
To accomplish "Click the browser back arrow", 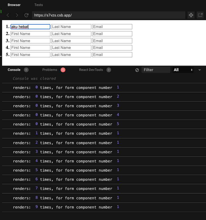I will point(8,15).
